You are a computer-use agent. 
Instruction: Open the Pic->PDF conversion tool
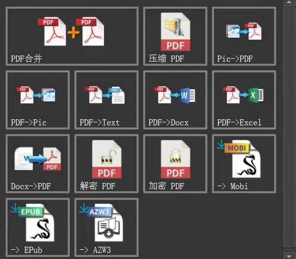(244, 36)
